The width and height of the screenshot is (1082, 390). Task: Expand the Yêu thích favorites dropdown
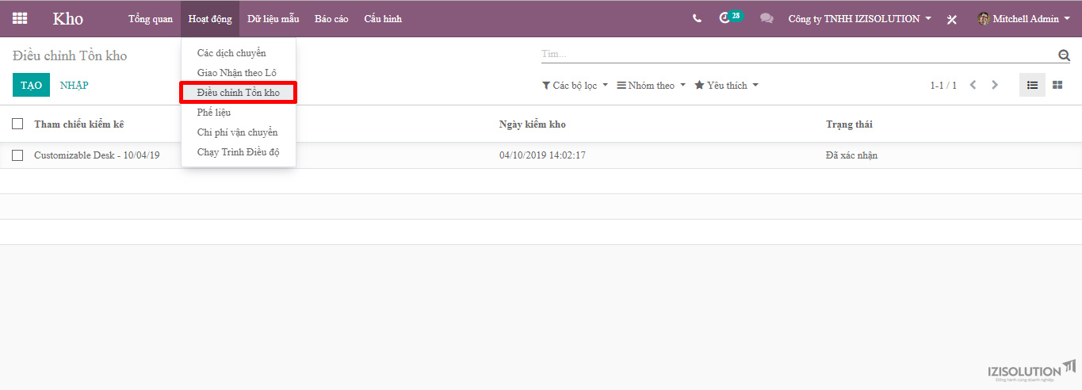[726, 85]
